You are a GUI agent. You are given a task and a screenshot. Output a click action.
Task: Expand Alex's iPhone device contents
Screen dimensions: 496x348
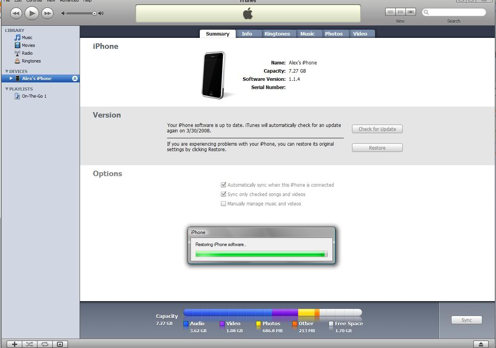11,79
